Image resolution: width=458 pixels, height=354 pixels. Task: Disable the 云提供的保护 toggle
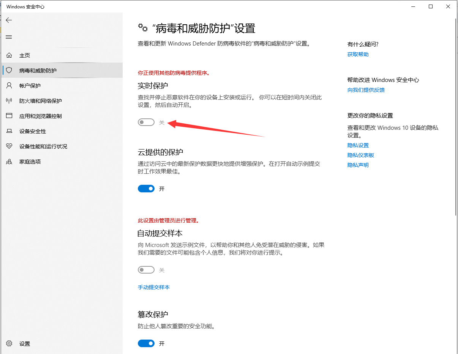146,189
